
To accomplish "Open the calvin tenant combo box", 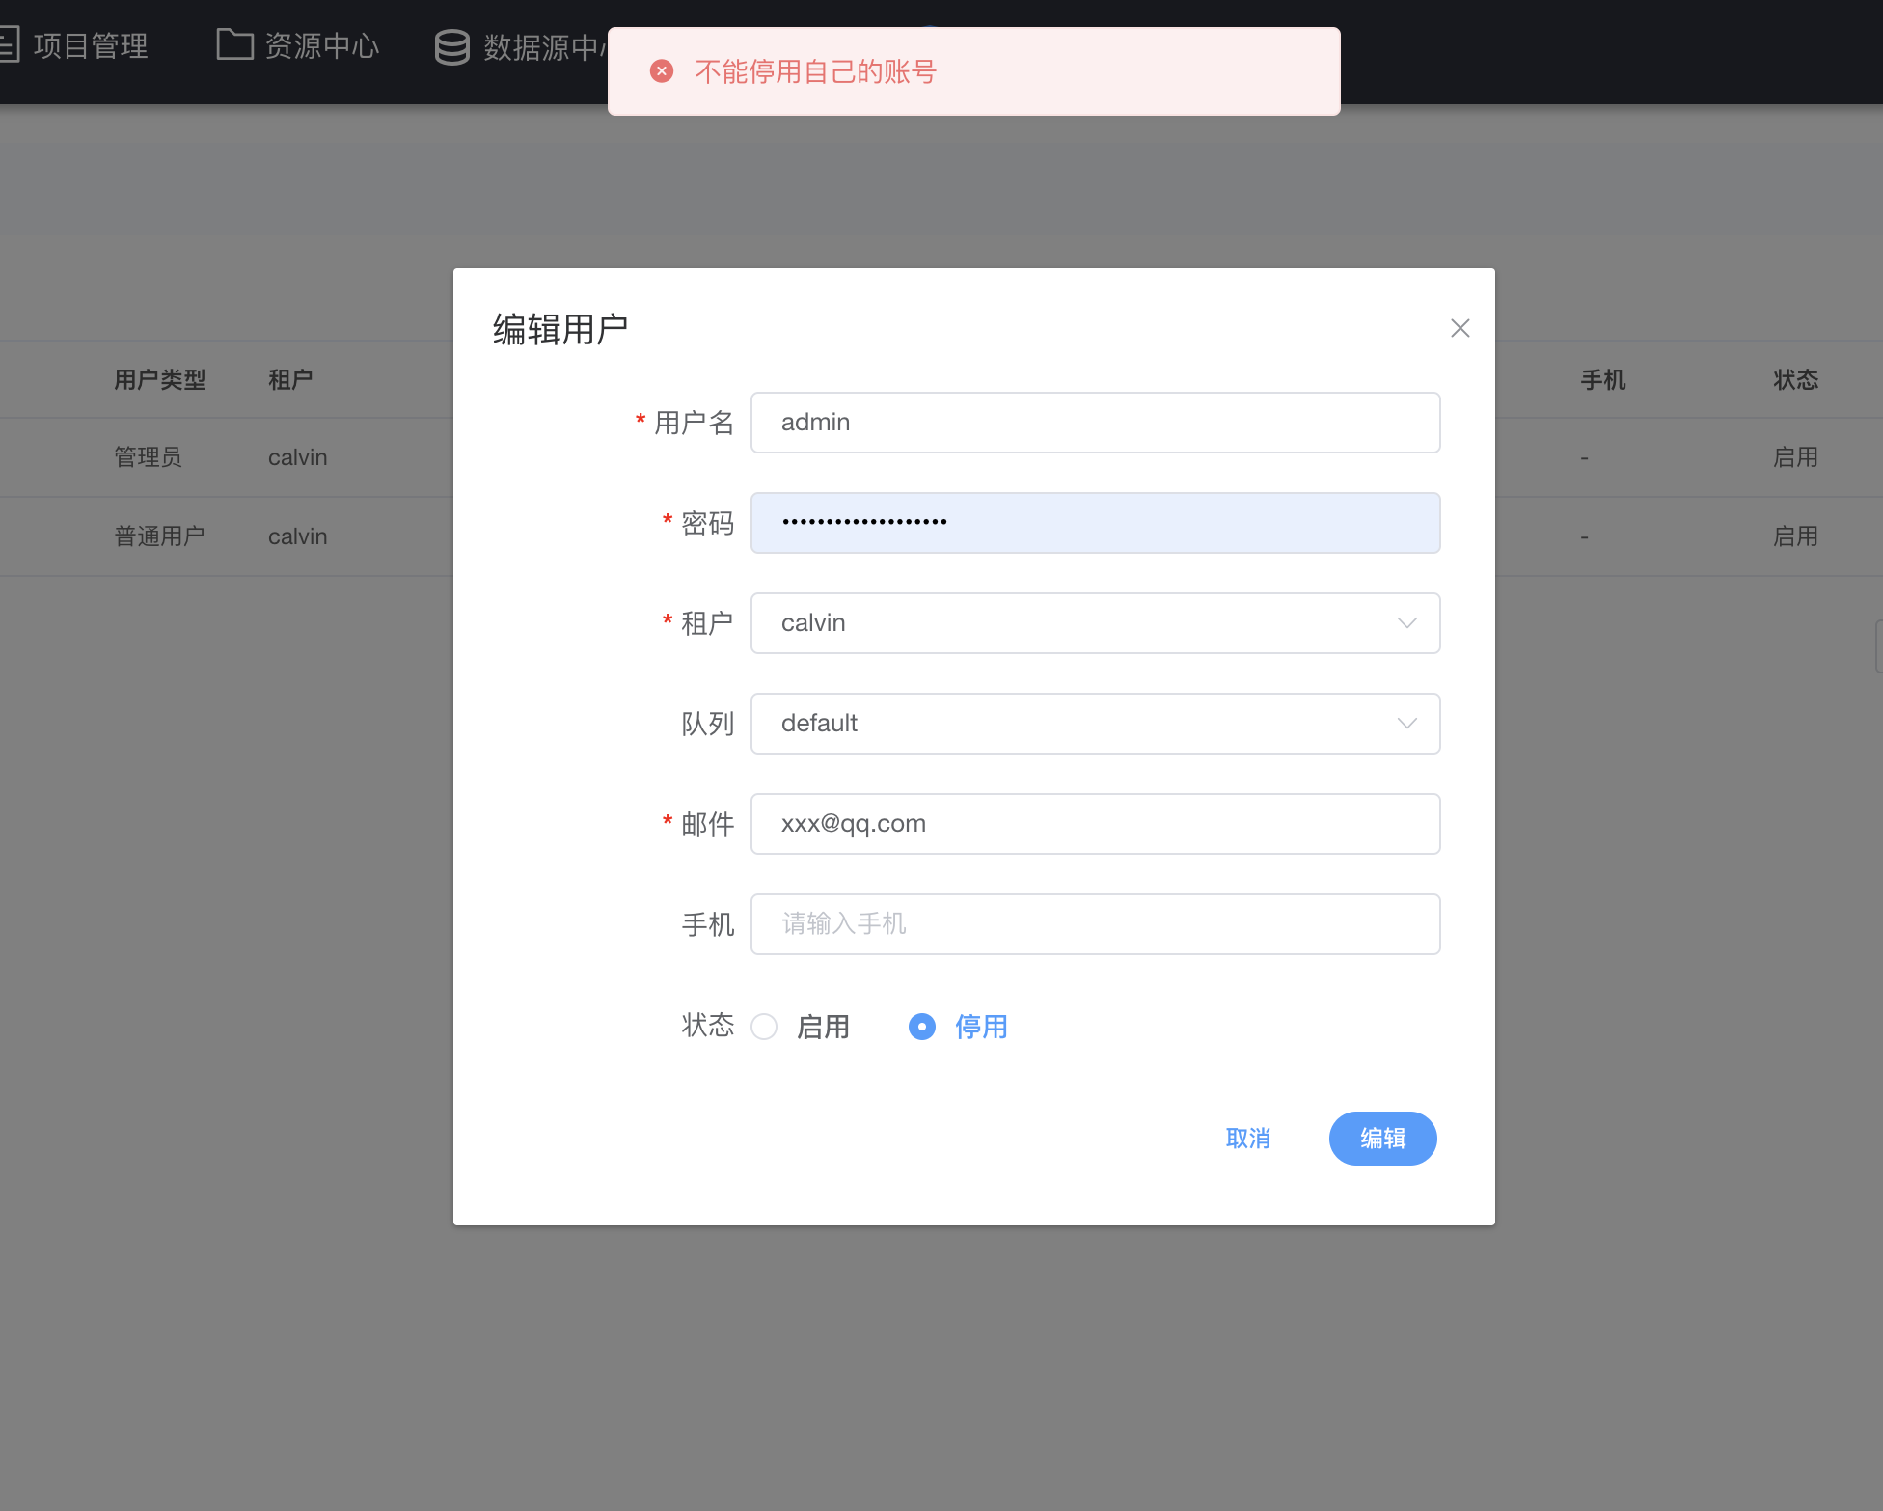I will tap(1096, 623).
